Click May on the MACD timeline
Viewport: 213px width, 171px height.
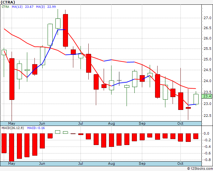[12, 163]
